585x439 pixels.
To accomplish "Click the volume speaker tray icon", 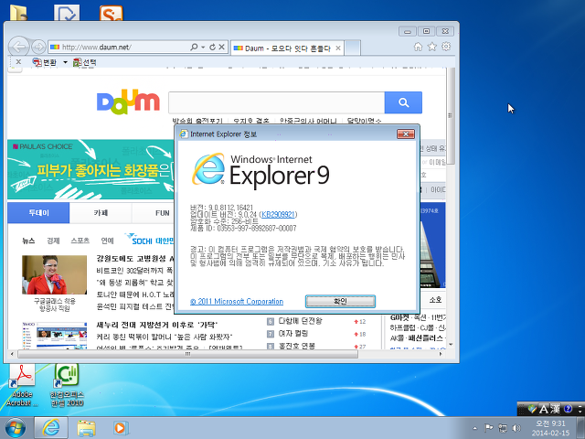I will point(516,428).
